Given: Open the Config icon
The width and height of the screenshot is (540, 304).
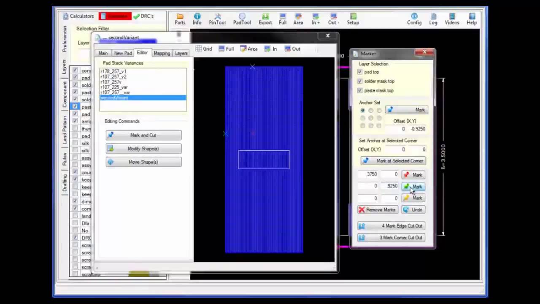Looking at the screenshot, I should point(414,19).
